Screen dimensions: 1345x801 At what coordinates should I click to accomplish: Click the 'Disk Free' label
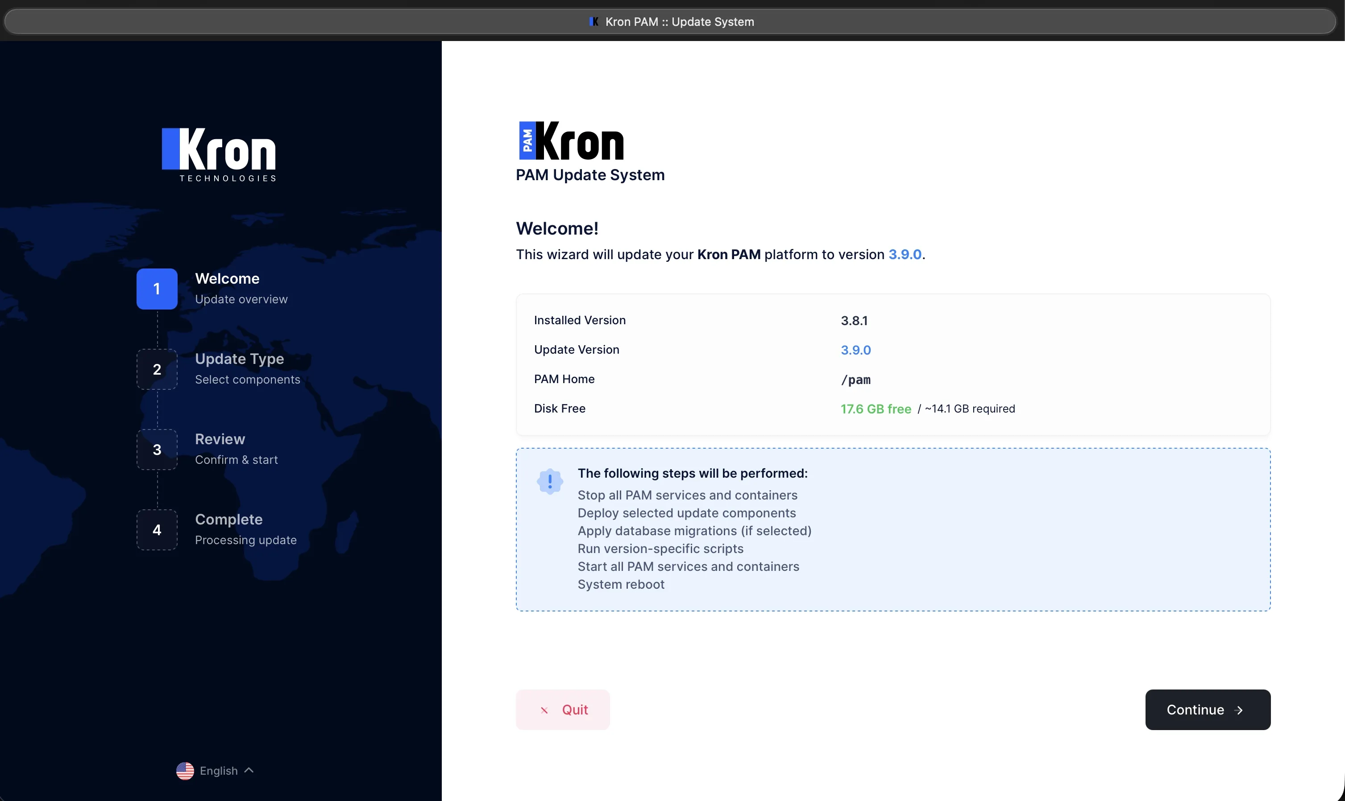point(560,409)
